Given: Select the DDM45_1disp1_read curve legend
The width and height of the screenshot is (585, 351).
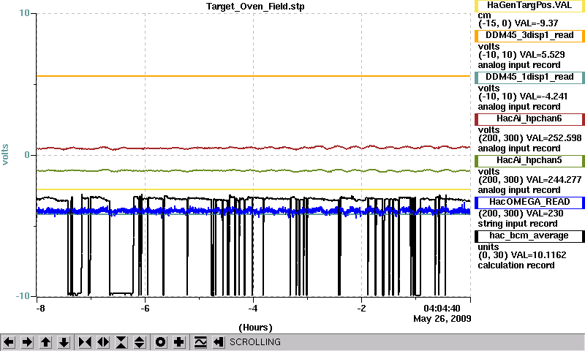Looking at the screenshot, I should pyautogui.click(x=529, y=78).
